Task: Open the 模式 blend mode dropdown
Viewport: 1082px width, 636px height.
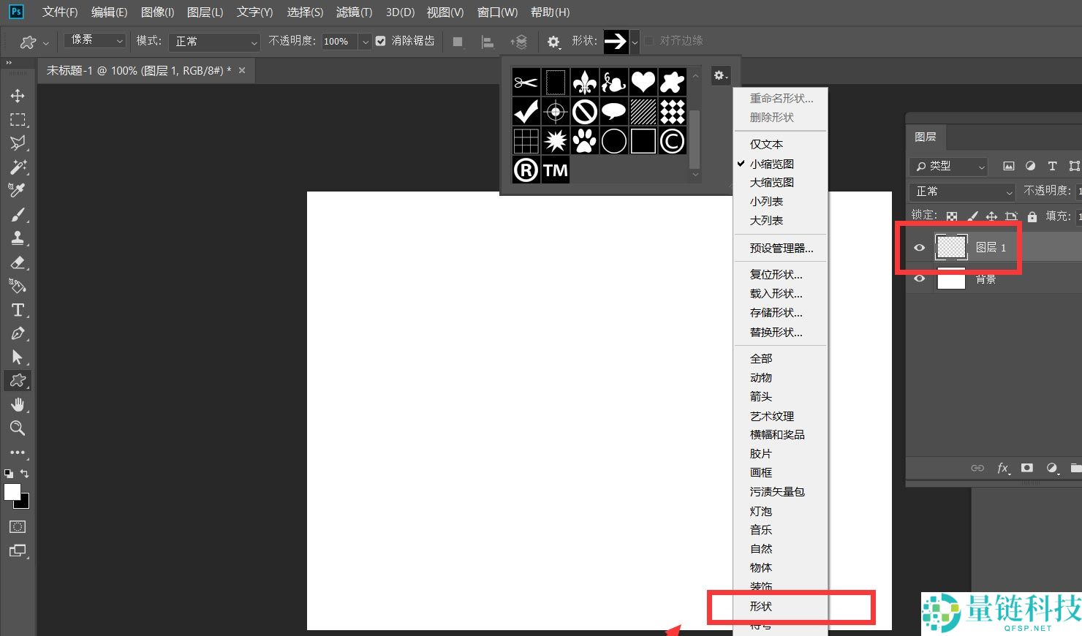Action: [x=214, y=42]
